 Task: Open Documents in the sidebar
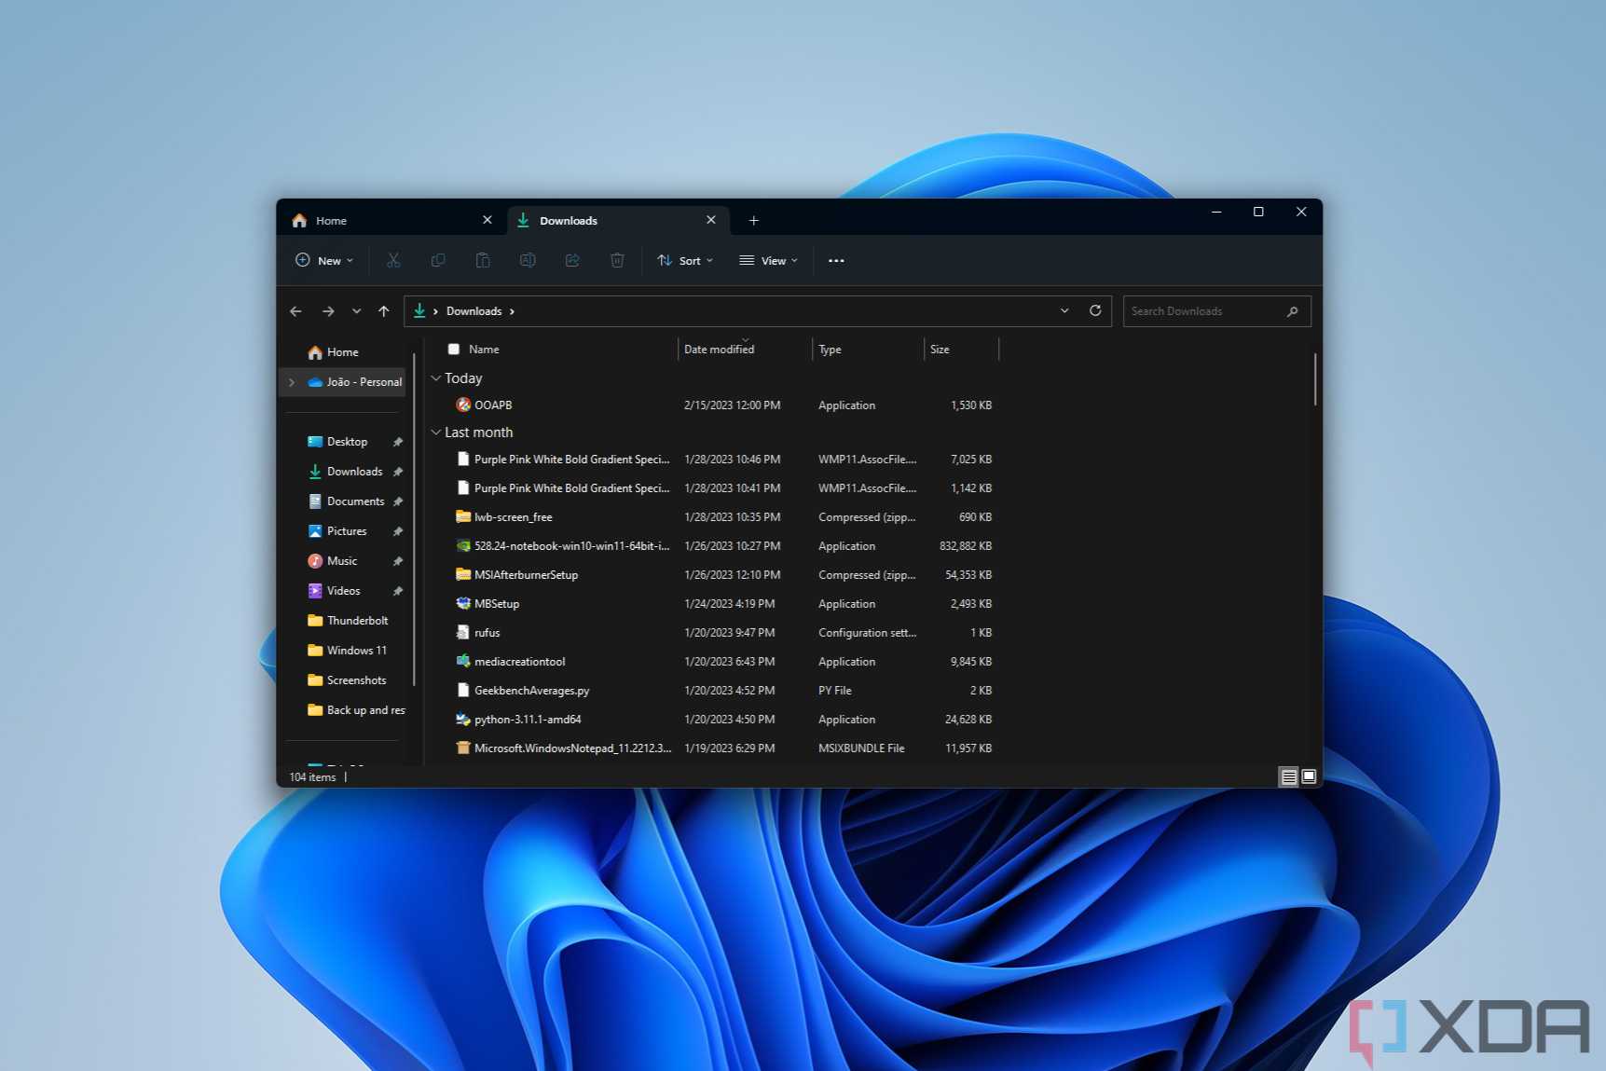pyautogui.click(x=355, y=501)
